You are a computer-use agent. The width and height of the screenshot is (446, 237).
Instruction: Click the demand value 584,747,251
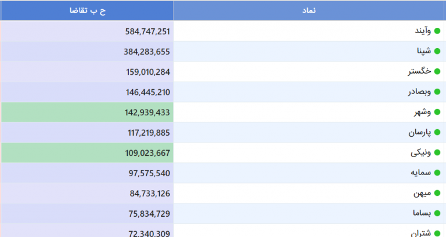(148, 31)
